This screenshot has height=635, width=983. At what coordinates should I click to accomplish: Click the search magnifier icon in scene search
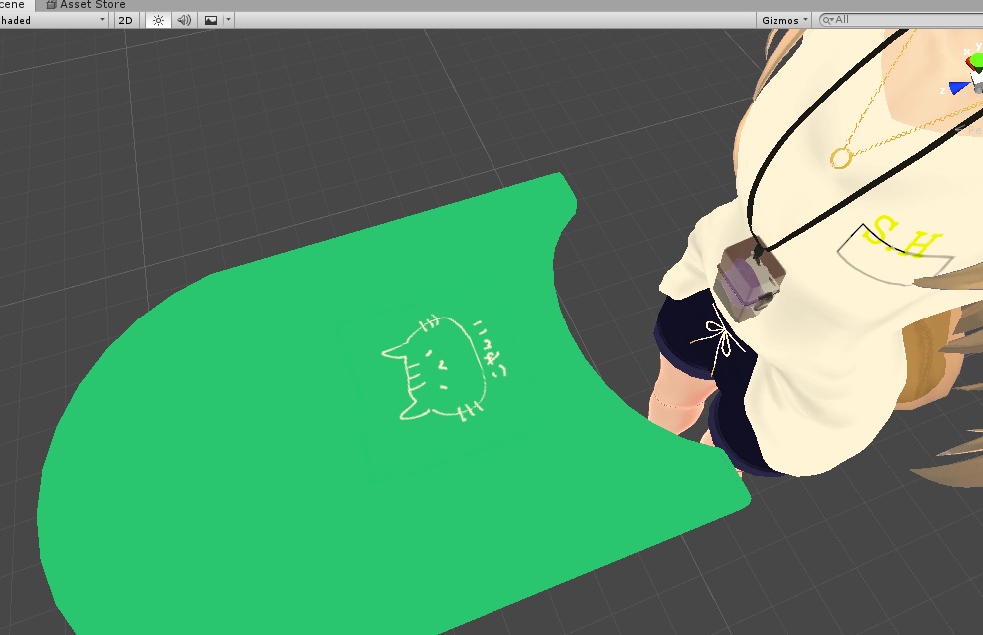(x=828, y=20)
